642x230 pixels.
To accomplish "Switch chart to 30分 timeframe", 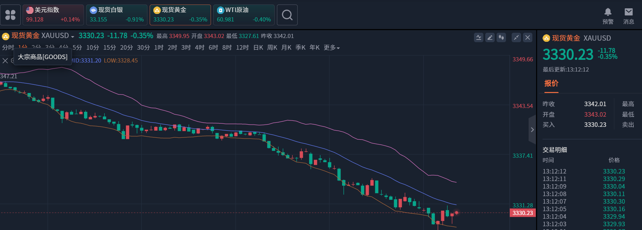I will 144,48.
